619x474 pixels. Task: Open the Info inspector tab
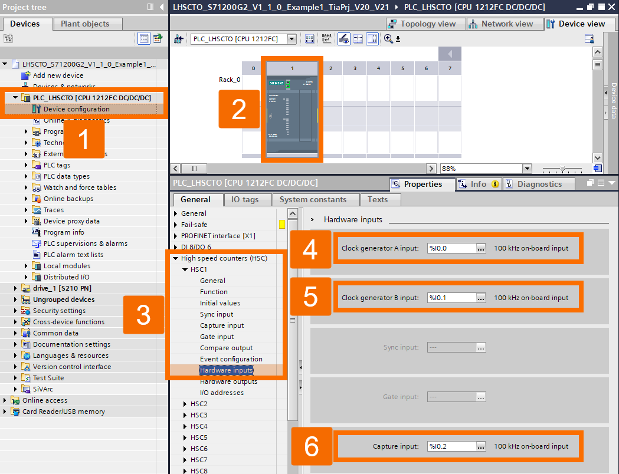point(479,184)
